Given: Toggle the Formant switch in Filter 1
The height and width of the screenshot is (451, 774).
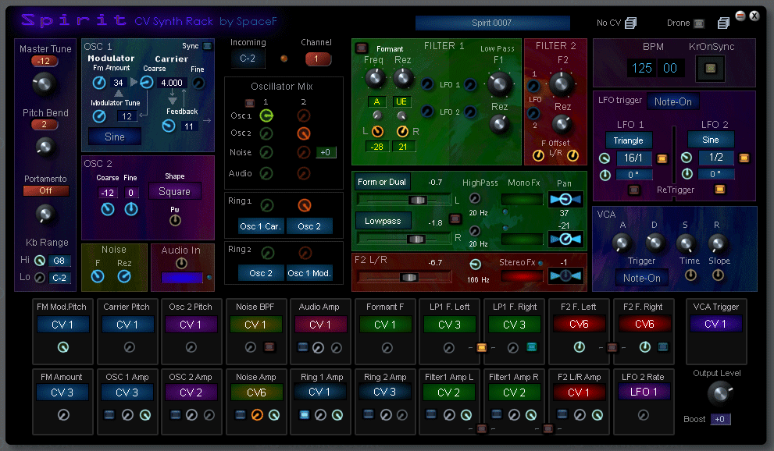Looking at the screenshot, I should click(x=362, y=48).
